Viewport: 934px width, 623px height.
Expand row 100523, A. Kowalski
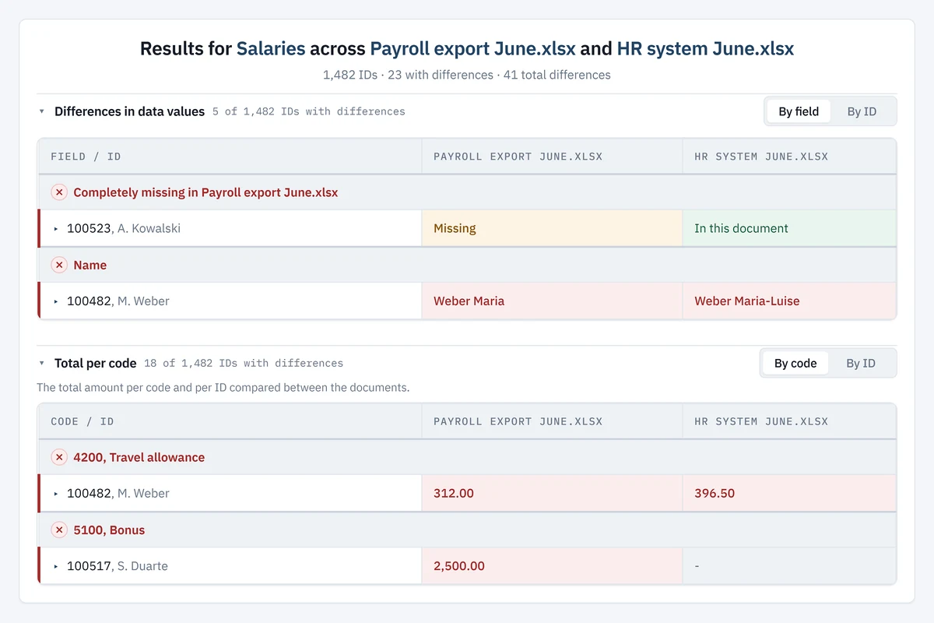coord(56,229)
